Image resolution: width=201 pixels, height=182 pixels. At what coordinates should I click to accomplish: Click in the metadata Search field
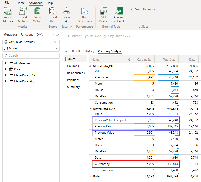pos(31,56)
